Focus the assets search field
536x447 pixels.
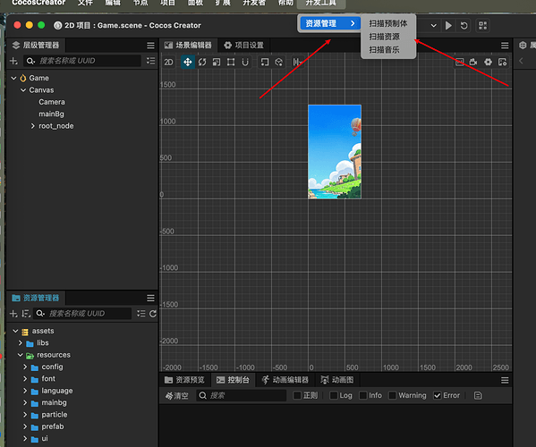82,314
